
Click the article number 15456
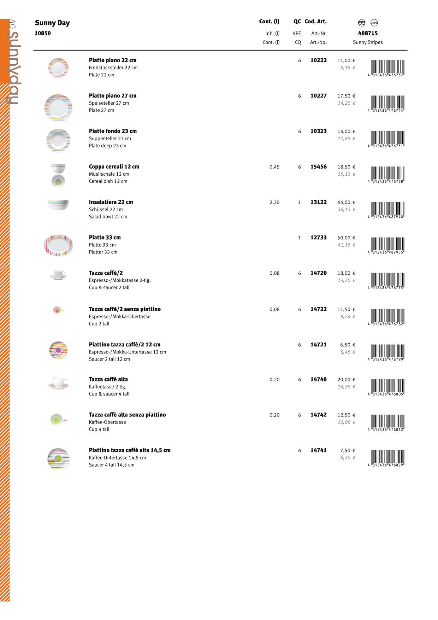coord(318,167)
